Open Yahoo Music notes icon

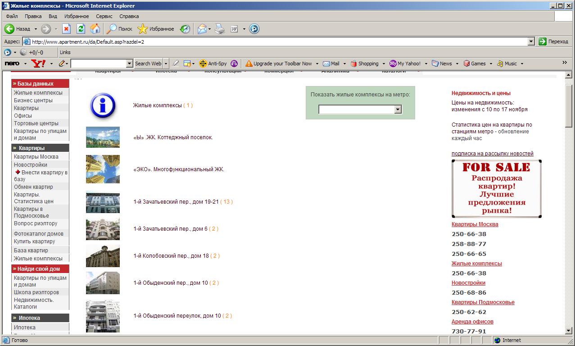click(x=500, y=64)
